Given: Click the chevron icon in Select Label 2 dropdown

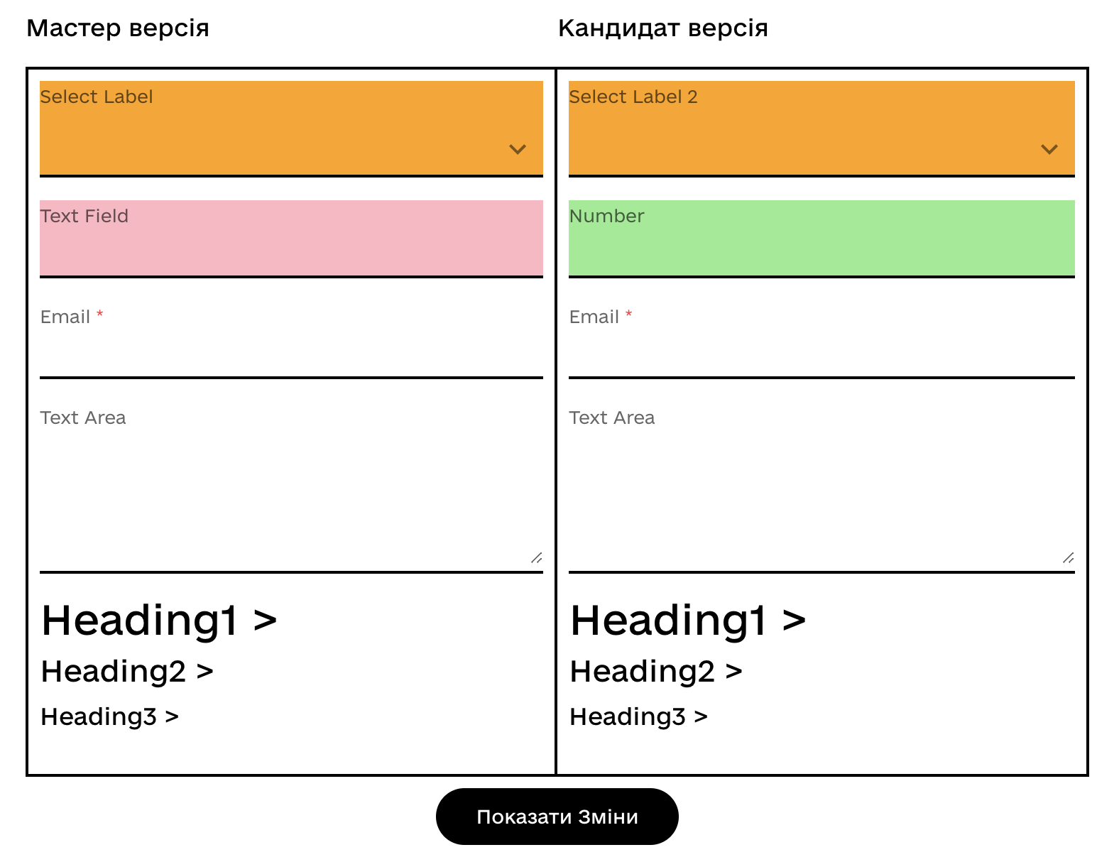Looking at the screenshot, I should click(1049, 149).
